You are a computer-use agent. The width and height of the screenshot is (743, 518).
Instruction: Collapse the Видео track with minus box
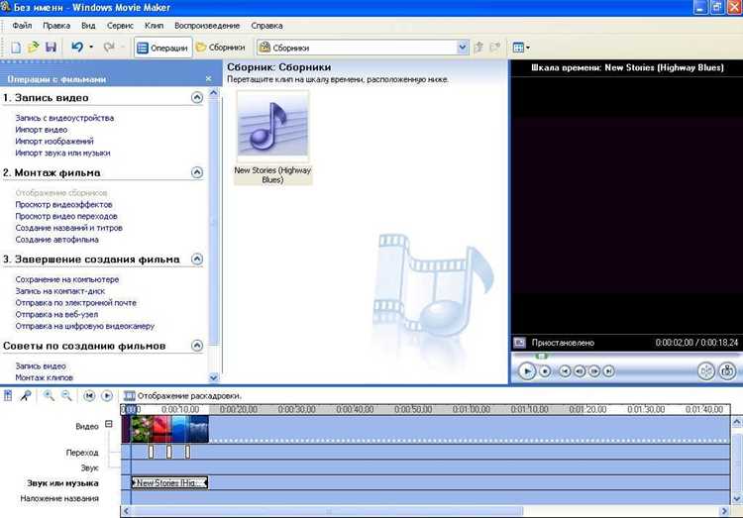click(109, 424)
